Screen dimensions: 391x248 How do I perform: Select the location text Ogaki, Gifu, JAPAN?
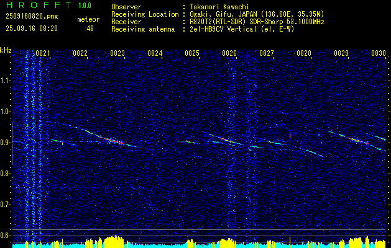(x=224, y=14)
